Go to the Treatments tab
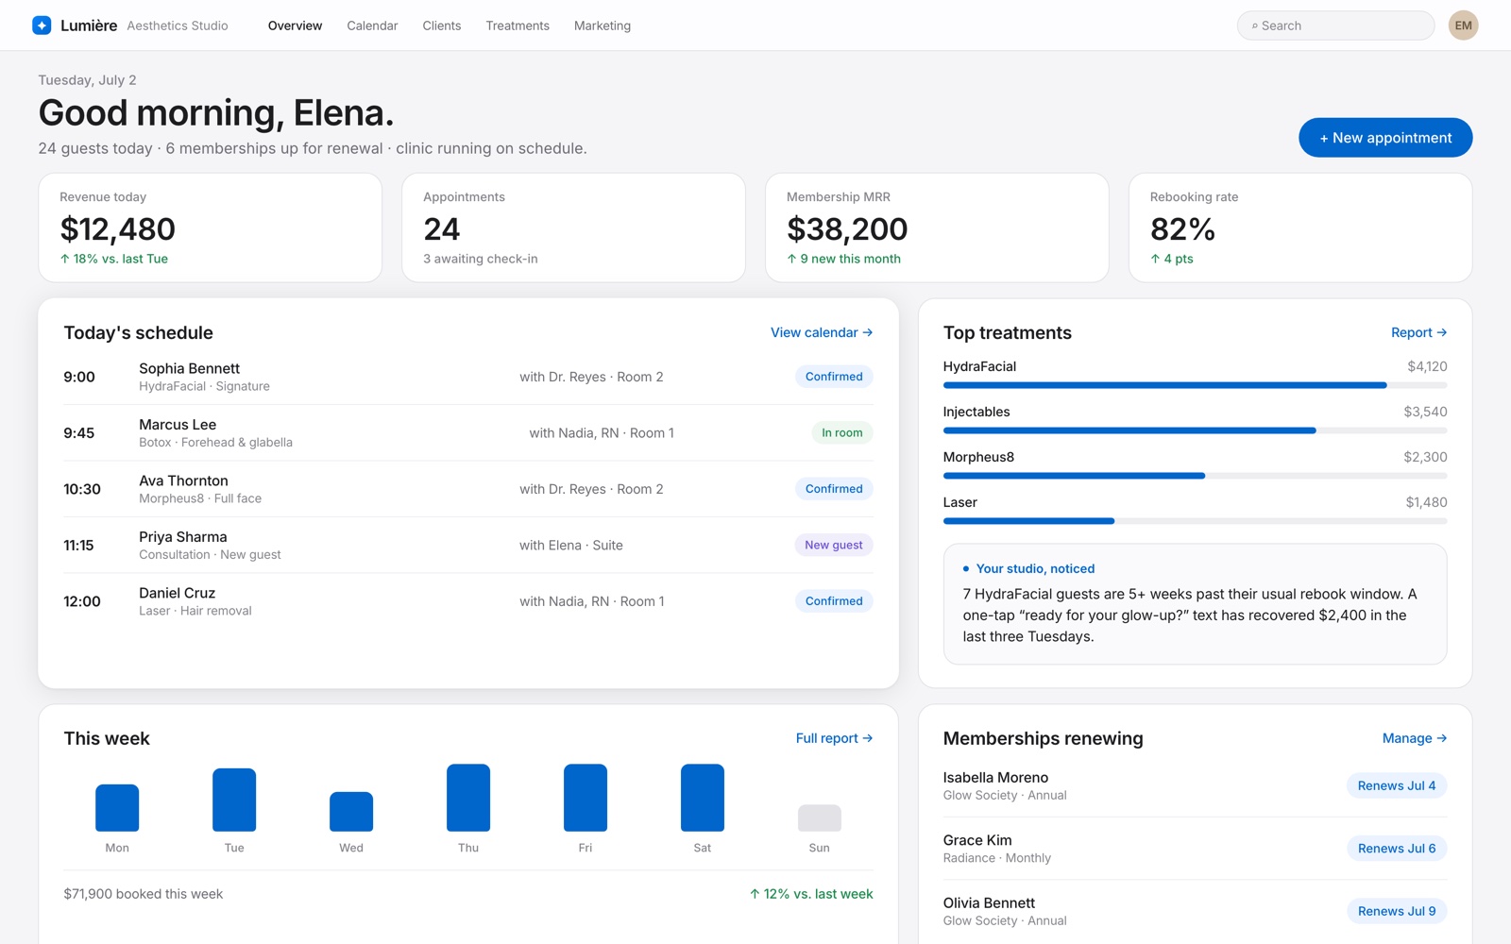This screenshot has width=1511, height=944. [518, 25]
